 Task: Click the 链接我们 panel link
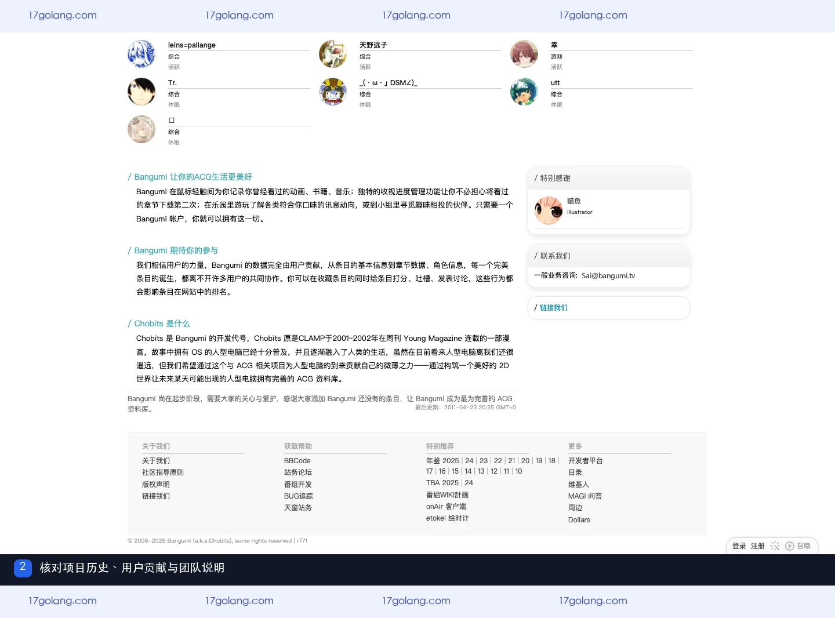coord(554,308)
